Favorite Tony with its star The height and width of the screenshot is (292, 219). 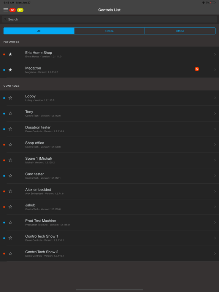click(10, 113)
